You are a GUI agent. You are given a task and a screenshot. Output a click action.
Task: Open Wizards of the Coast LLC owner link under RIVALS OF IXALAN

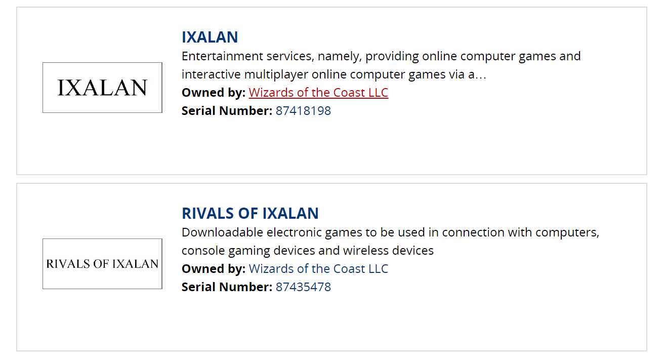pos(318,269)
